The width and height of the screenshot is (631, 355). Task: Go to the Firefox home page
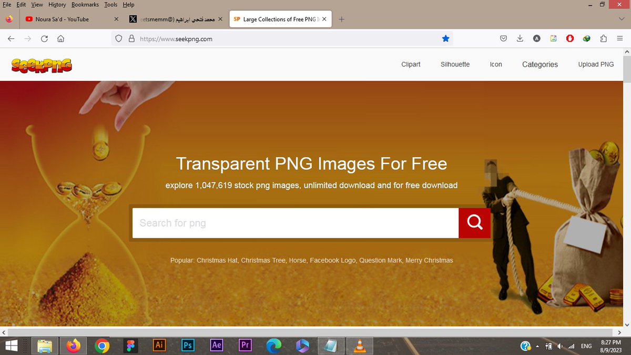[61, 38]
